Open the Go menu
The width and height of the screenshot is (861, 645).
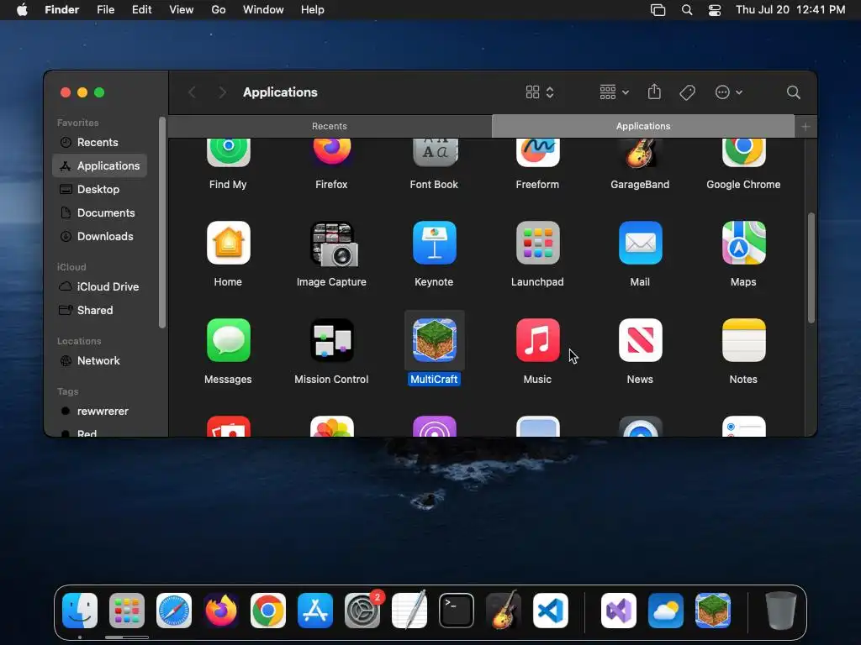pos(219,10)
